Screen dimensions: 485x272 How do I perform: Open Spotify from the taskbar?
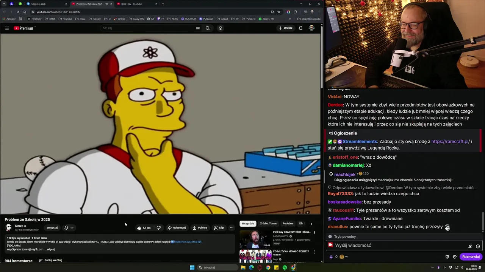pyautogui.click(x=285, y=267)
